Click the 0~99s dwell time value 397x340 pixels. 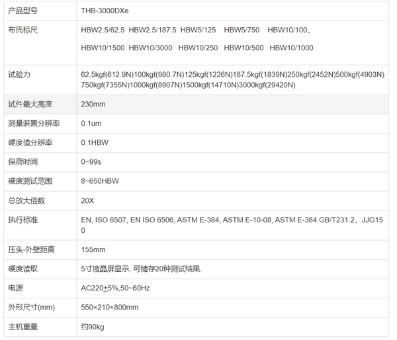click(91, 162)
